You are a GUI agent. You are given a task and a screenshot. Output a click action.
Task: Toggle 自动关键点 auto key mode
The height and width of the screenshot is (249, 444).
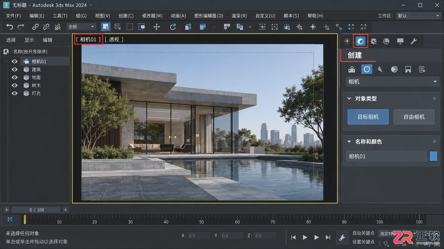coord(364,233)
